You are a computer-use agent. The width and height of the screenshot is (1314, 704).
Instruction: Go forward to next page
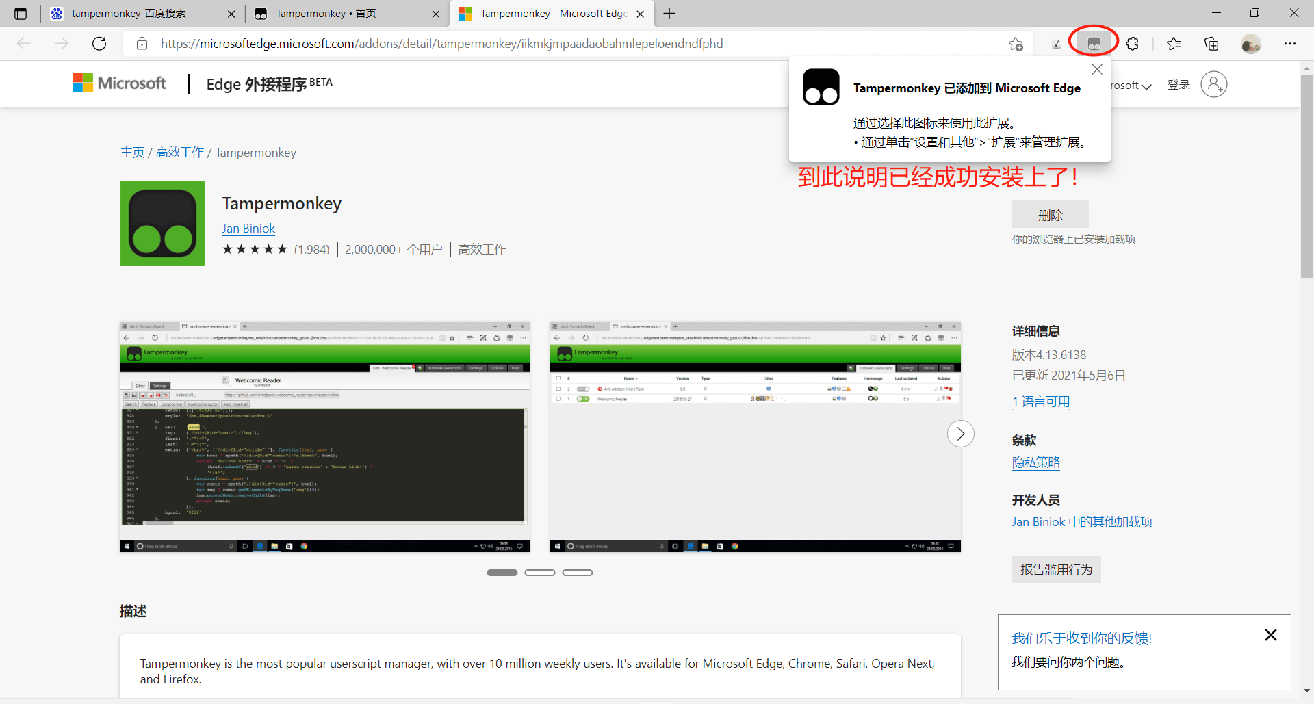(x=62, y=44)
